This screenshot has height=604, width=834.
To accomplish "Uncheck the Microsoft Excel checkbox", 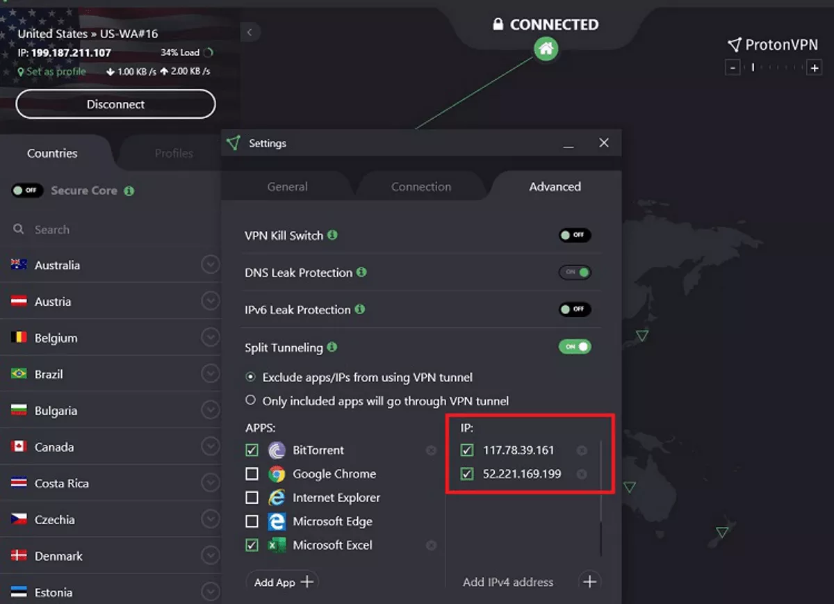I will (252, 546).
